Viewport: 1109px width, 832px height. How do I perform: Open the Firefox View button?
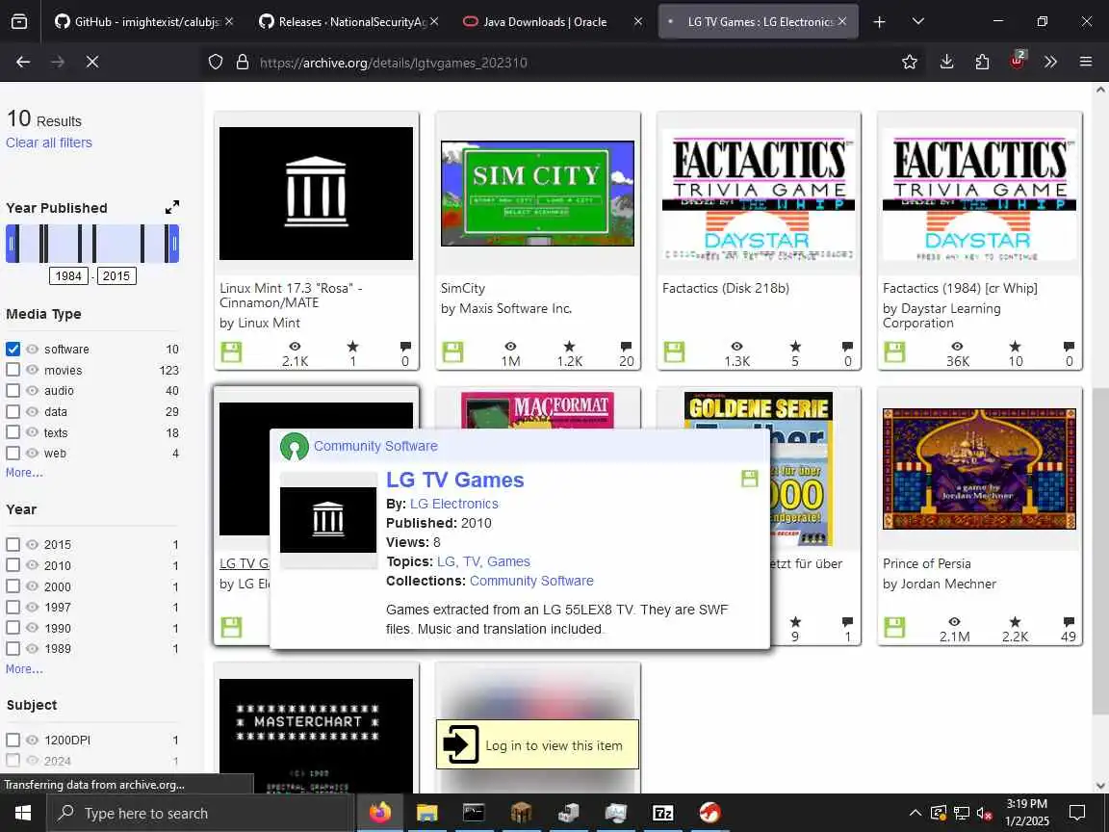click(x=20, y=22)
